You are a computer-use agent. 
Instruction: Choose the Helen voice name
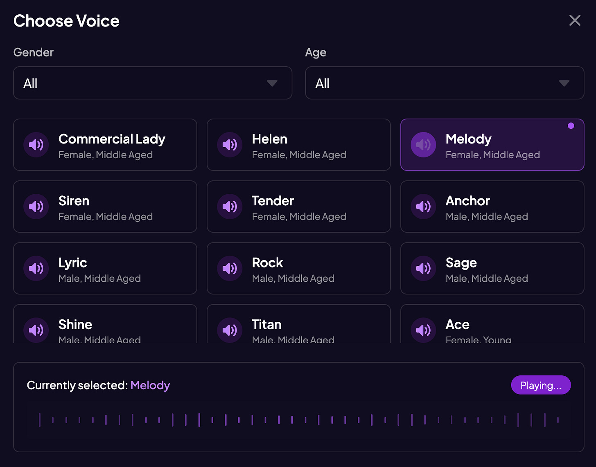[x=270, y=139]
